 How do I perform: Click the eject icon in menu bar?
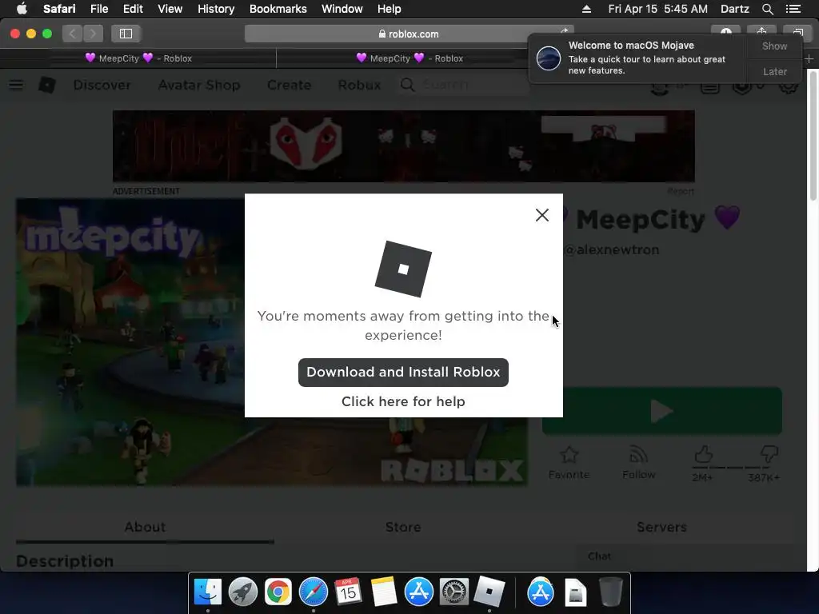tap(586, 9)
